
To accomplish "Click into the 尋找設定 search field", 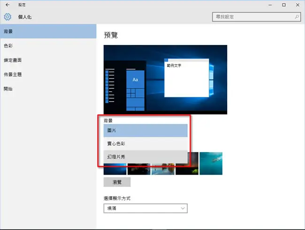I will [256, 17].
